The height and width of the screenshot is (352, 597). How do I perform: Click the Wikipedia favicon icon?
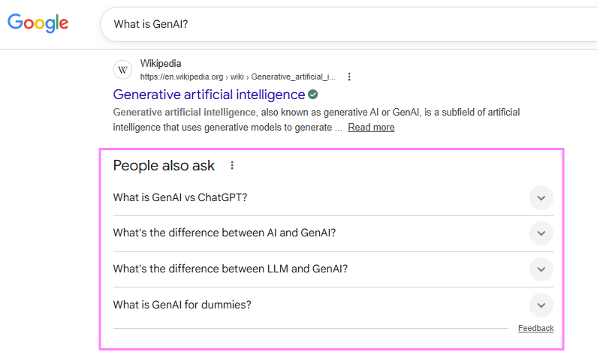123,70
